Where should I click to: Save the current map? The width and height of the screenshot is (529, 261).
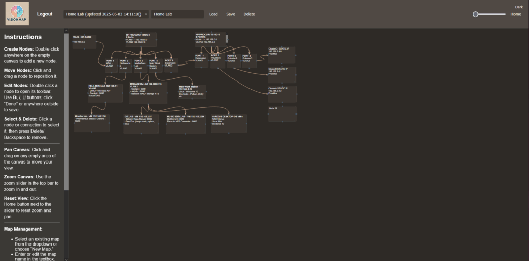(x=230, y=14)
